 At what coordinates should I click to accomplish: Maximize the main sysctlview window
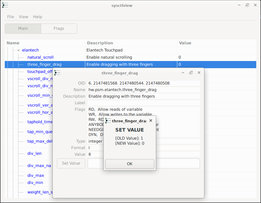[247, 5]
